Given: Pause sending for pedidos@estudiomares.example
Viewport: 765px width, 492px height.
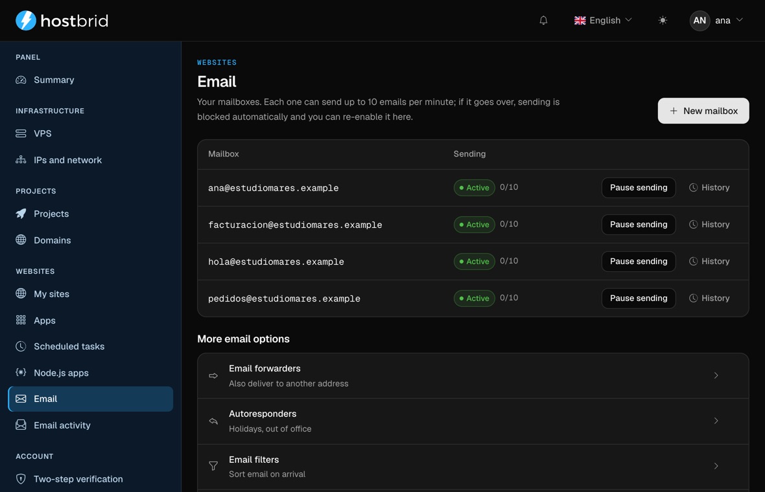Looking at the screenshot, I should pyautogui.click(x=638, y=298).
